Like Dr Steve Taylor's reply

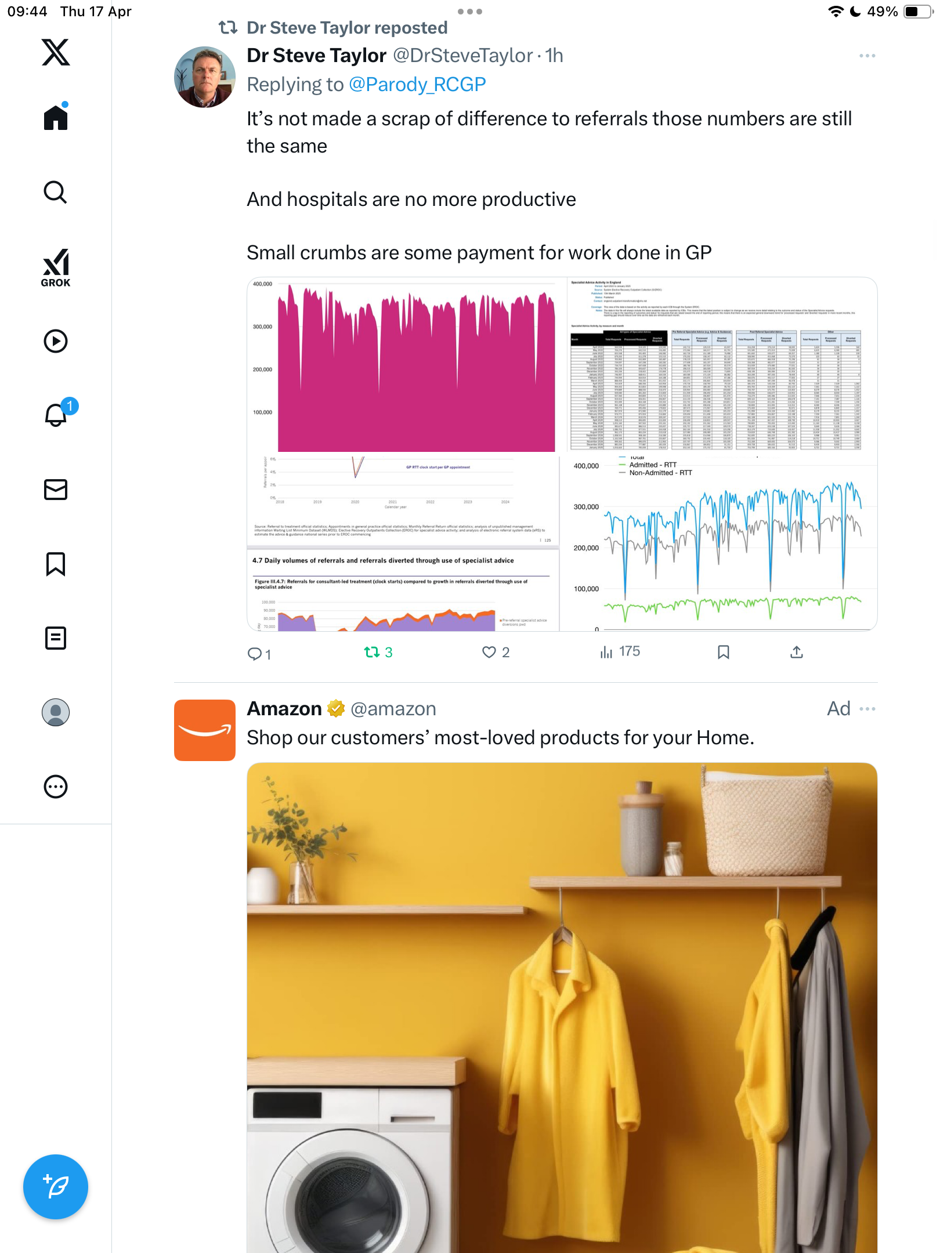[496, 653]
